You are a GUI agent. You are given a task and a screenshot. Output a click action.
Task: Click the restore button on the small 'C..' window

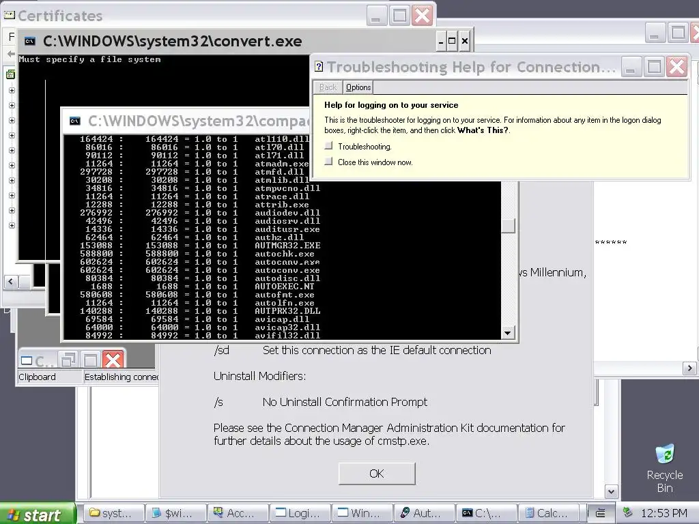(68, 360)
